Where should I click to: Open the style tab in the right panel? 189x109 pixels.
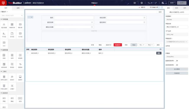(x=177, y=8)
